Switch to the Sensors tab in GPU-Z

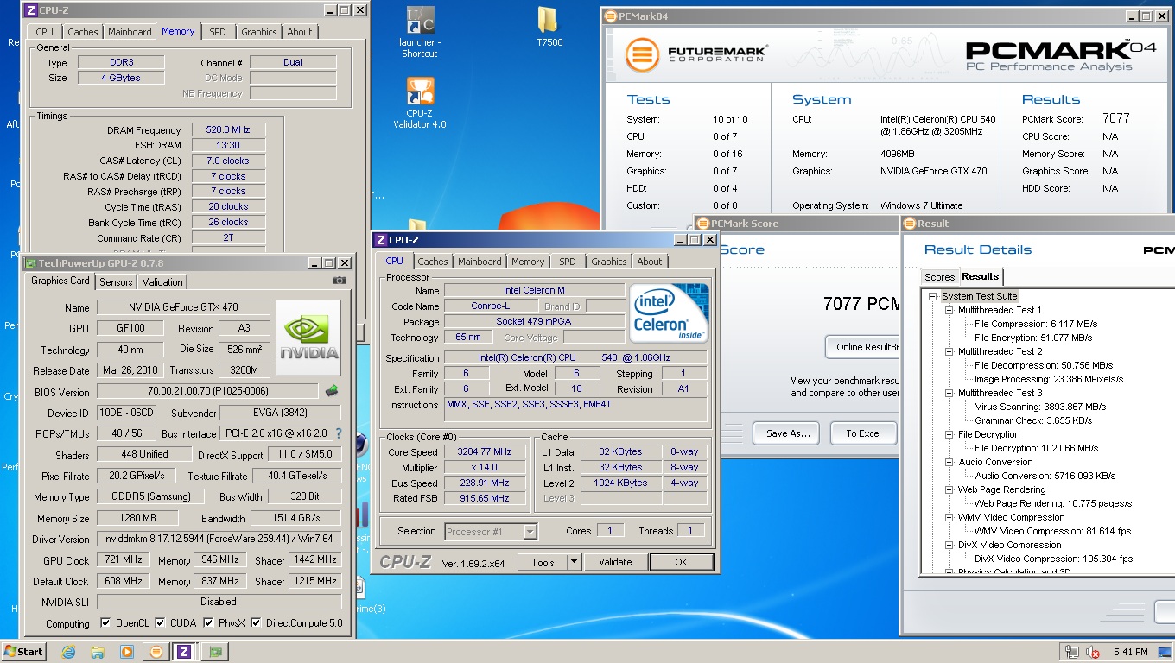116,282
